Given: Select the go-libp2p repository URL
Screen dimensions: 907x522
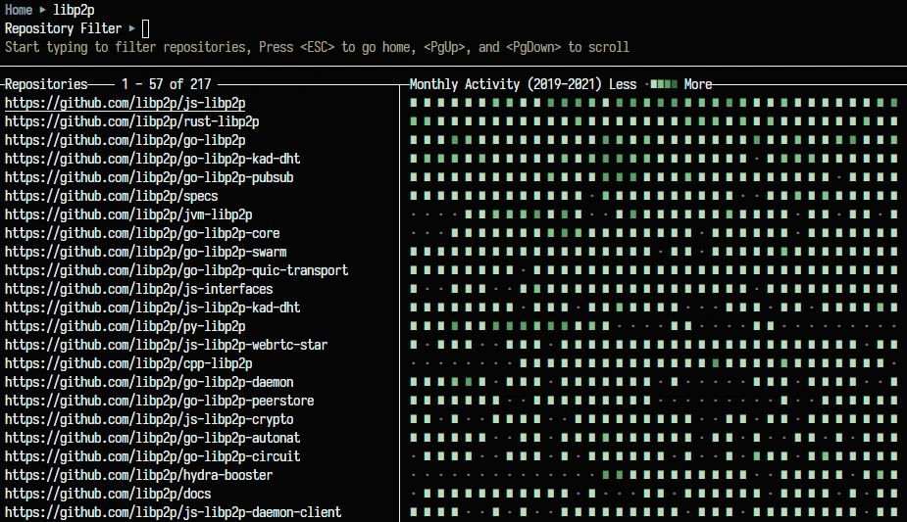Looking at the screenshot, I should 125,140.
